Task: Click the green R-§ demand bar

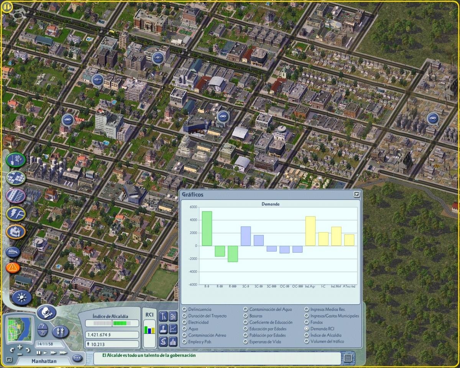Action: [x=207, y=228]
